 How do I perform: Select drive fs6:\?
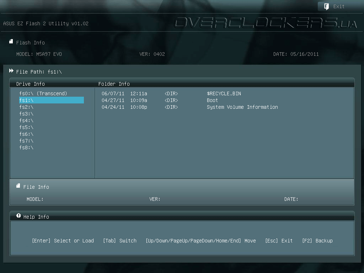(x=26, y=134)
